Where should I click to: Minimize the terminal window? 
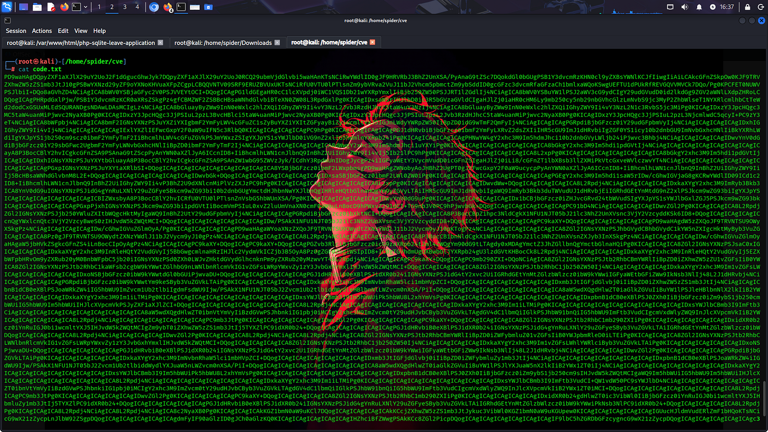(741, 20)
